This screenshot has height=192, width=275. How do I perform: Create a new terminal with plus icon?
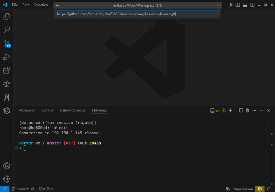point(230,110)
